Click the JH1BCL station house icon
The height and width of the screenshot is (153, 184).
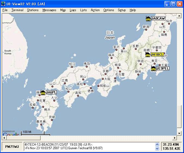click(x=148, y=55)
